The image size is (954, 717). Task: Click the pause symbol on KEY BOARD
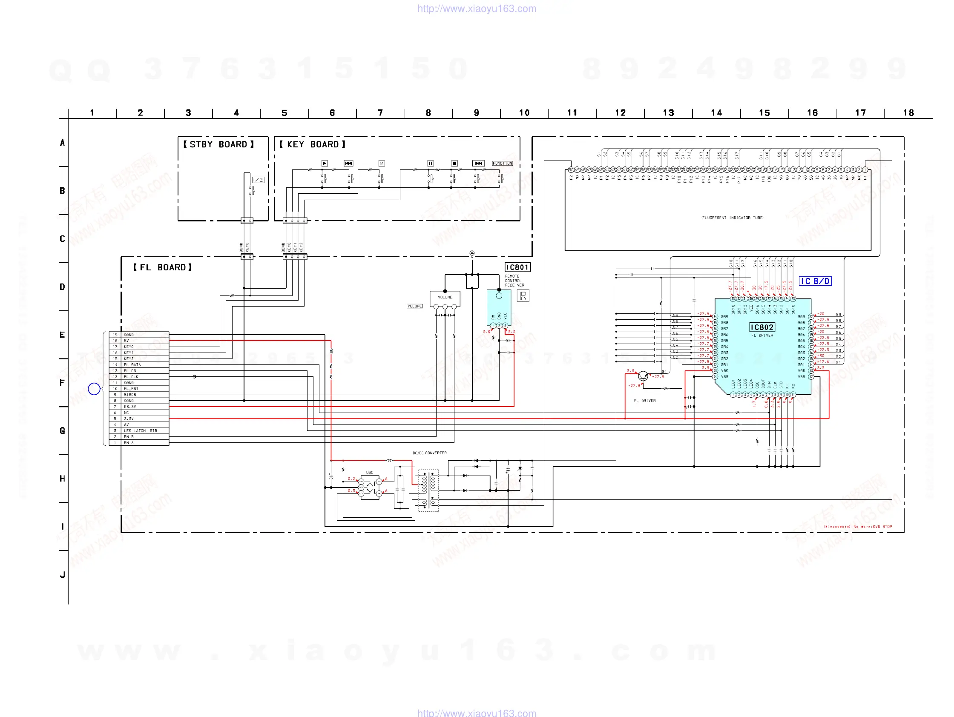pos(430,163)
